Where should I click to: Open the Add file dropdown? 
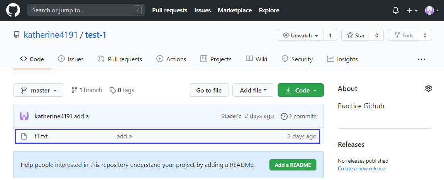tap(253, 91)
